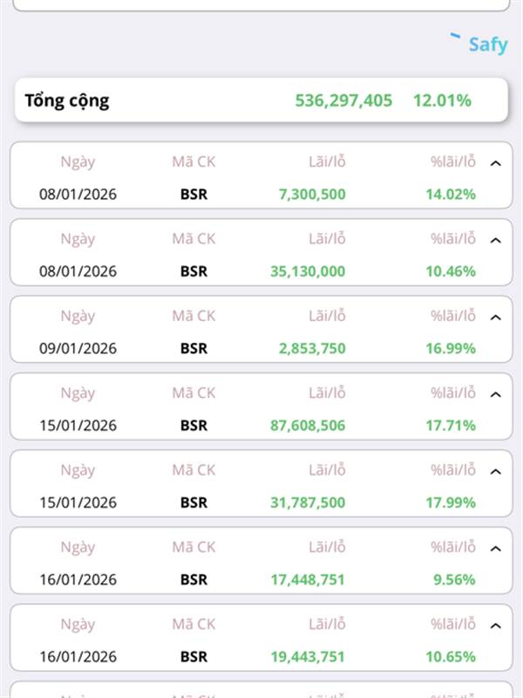Select the total profit 536,297,405 value
Viewport: 523px width, 698px height.
pyautogui.click(x=343, y=100)
